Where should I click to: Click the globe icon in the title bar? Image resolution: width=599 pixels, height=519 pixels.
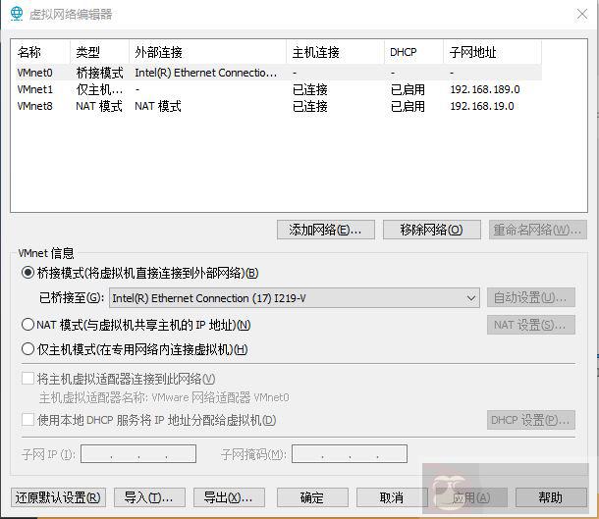[17, 14]
